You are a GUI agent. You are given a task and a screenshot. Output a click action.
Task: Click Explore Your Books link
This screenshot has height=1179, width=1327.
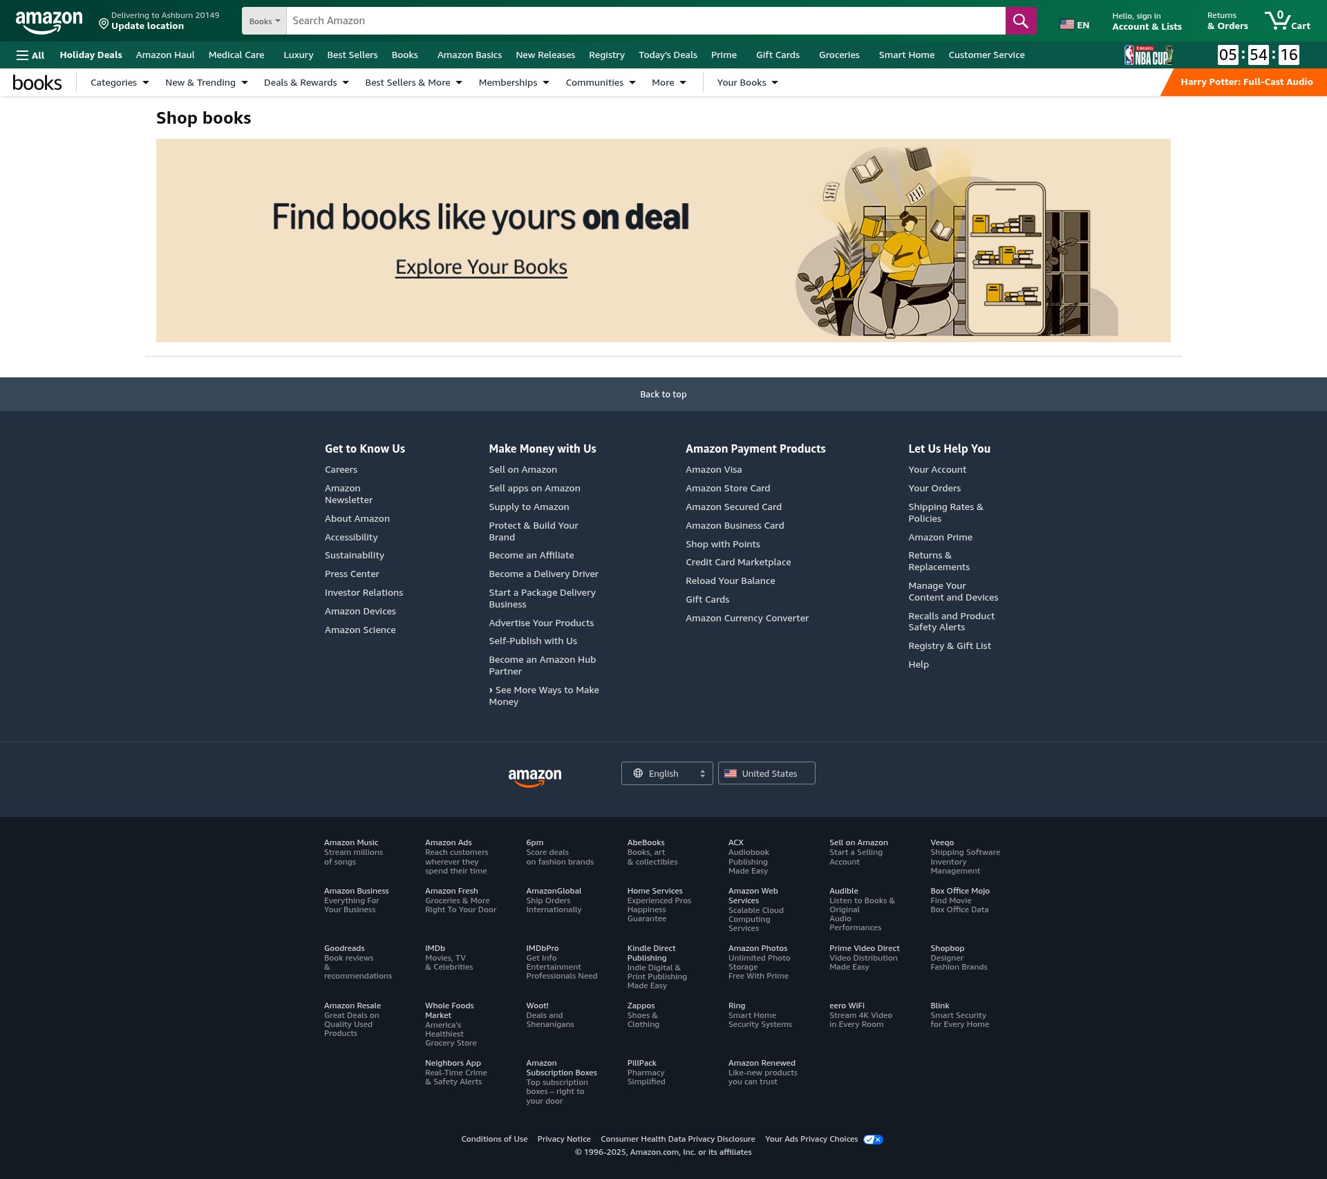click(481, 267)
